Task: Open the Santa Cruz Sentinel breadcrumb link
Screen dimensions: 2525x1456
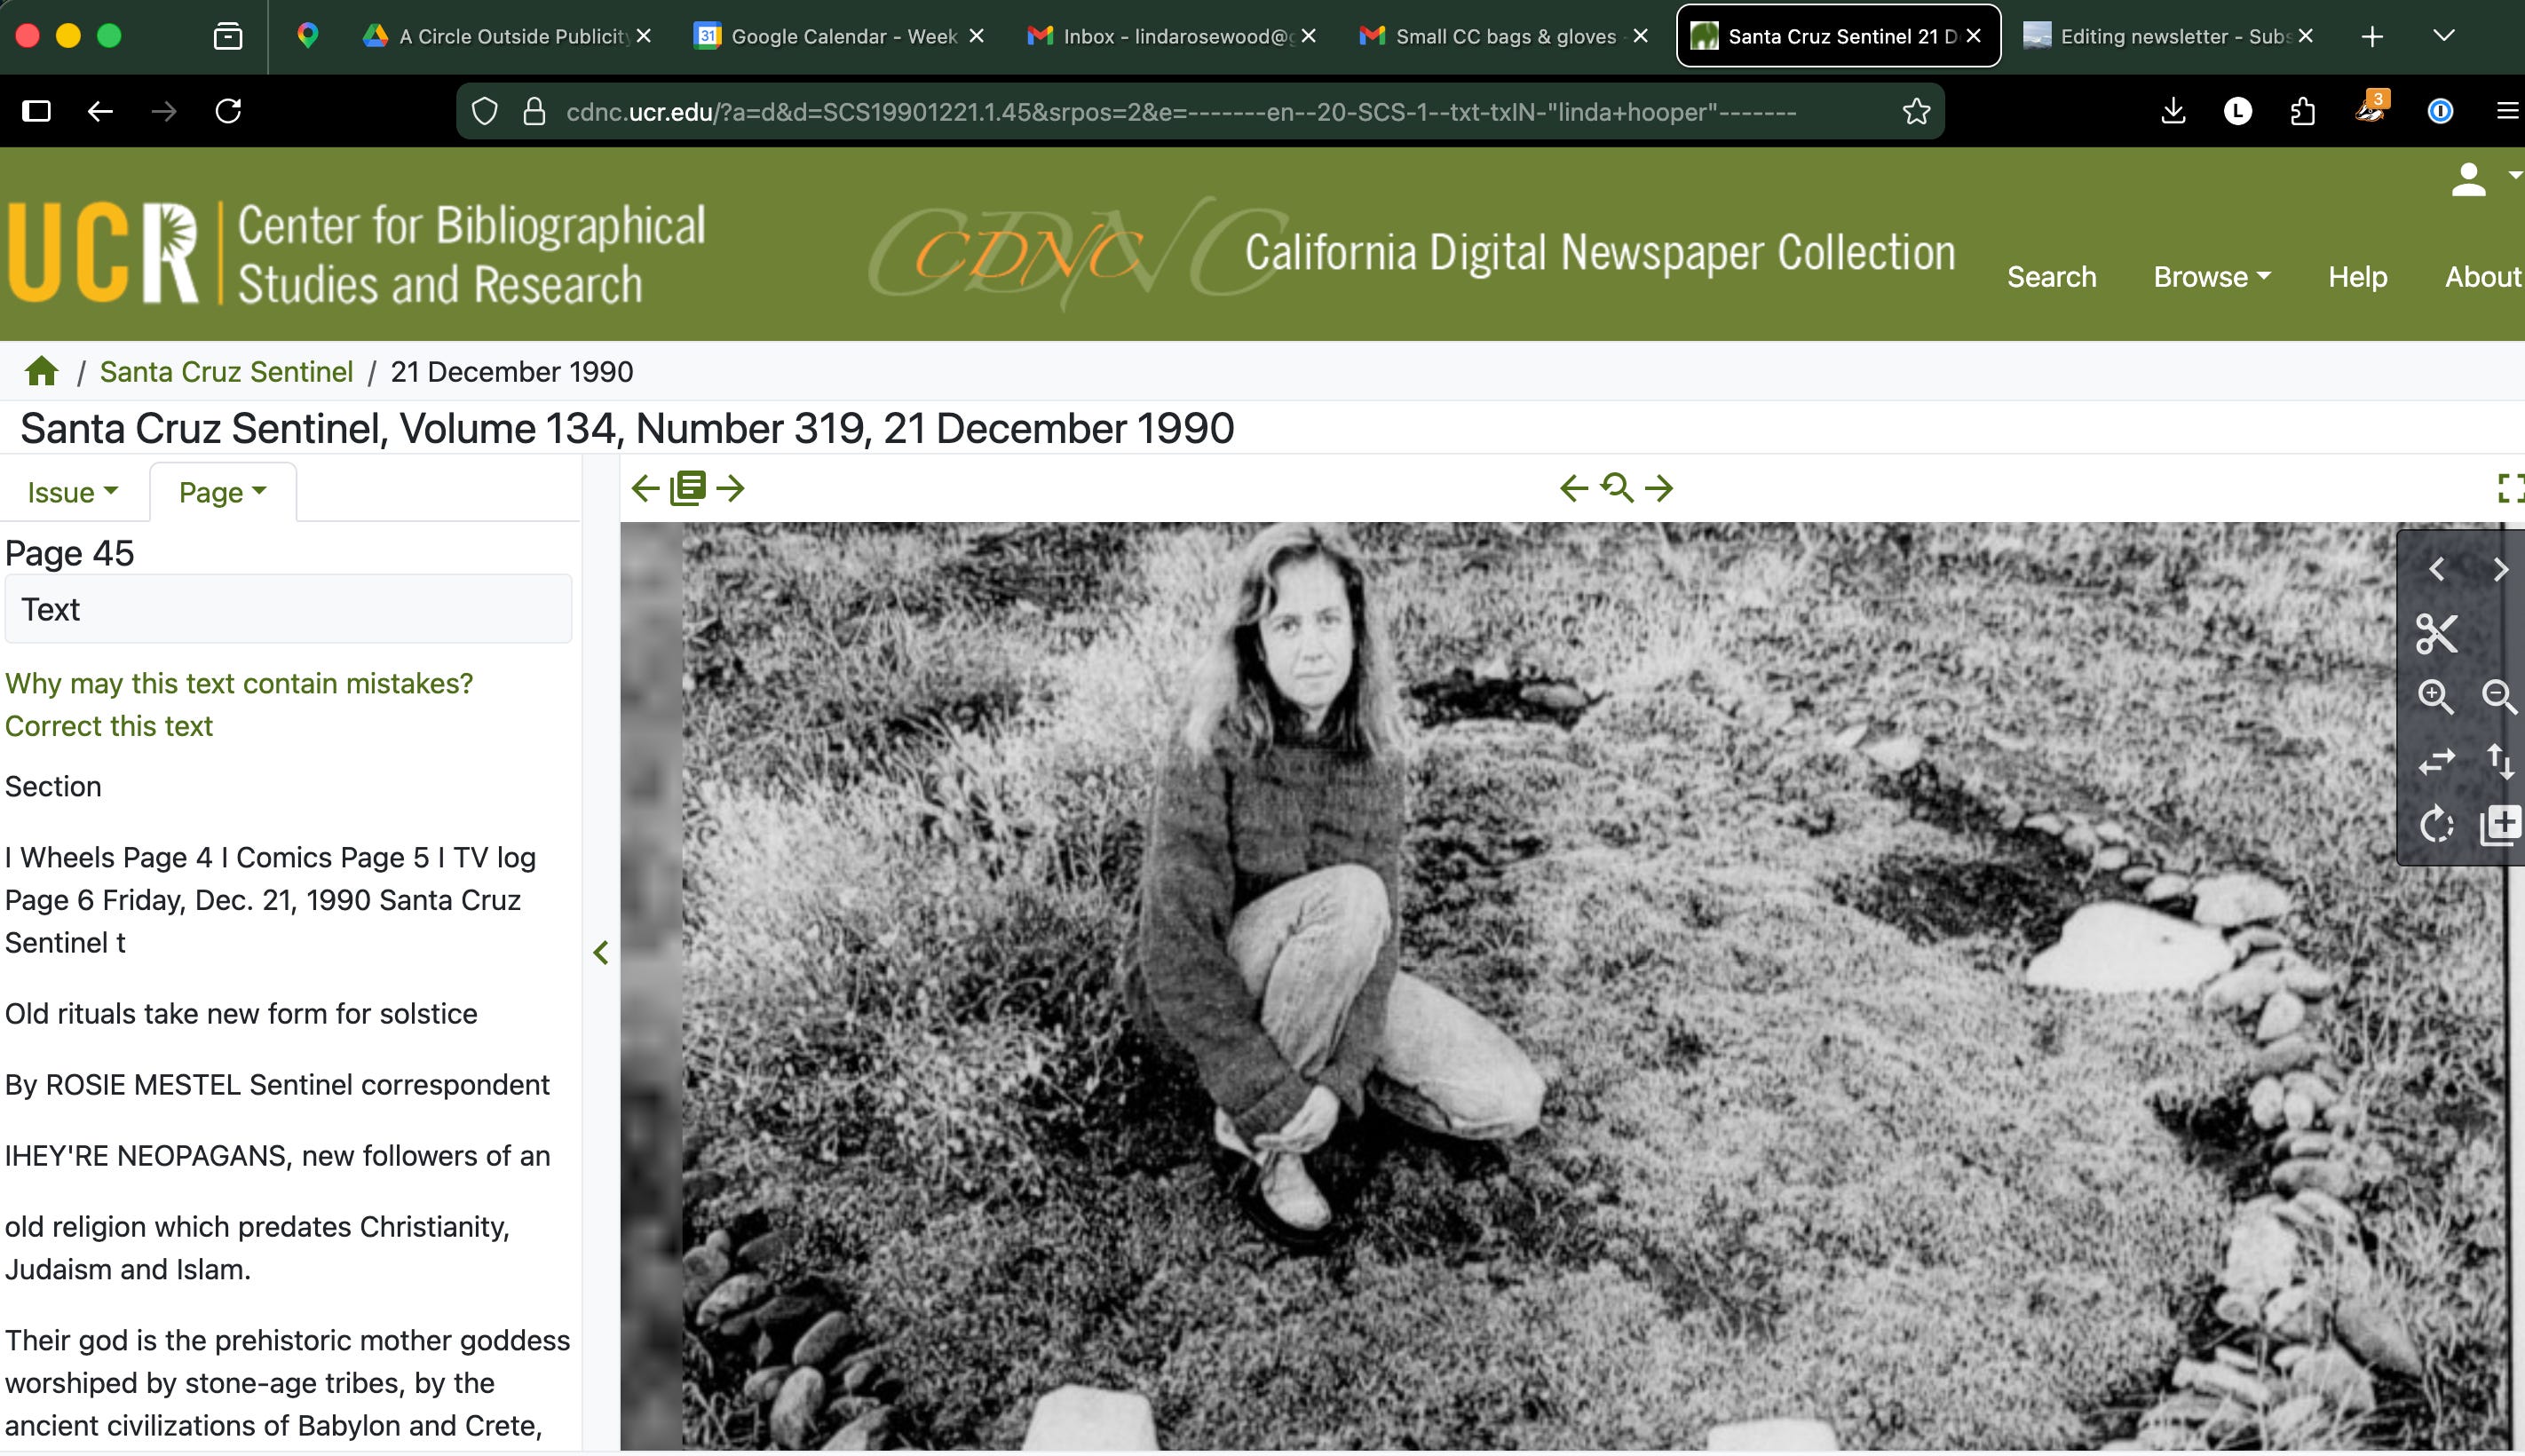Action: [226, 372]
